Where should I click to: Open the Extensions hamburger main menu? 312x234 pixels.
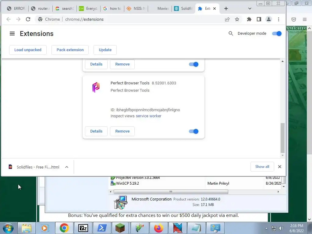[x=12, y=34]
